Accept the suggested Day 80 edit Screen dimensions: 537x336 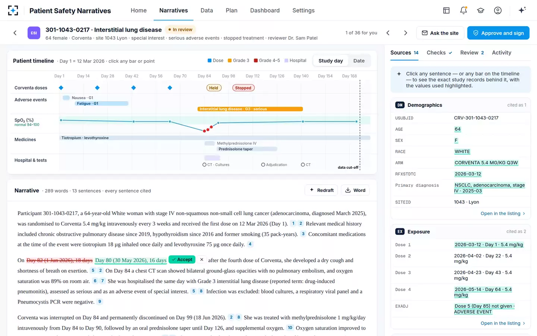[182, 259]
